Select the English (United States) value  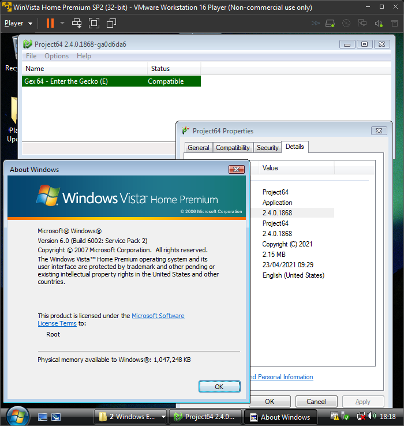click(x=293, y=275)
